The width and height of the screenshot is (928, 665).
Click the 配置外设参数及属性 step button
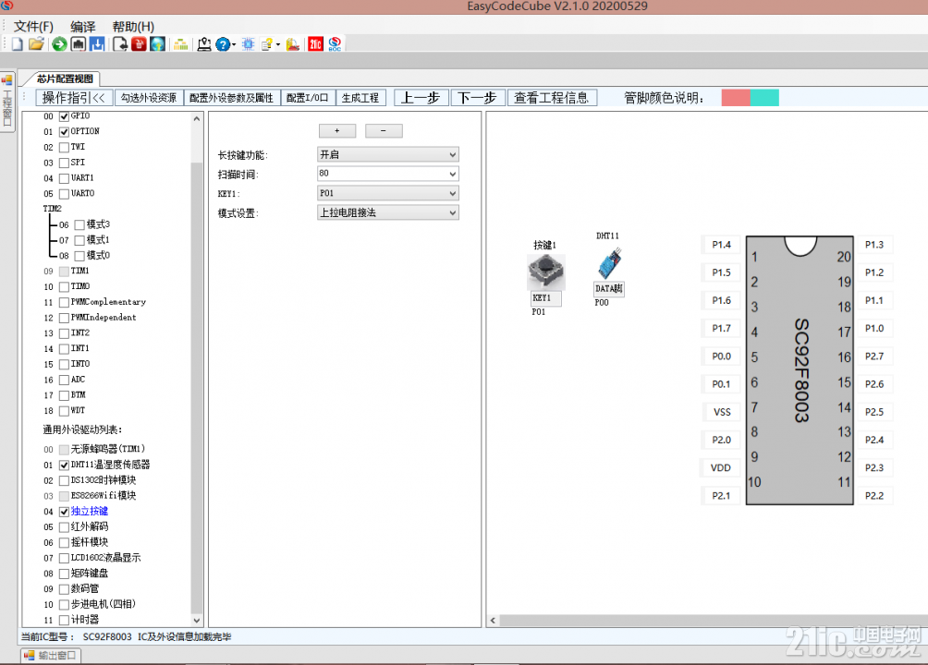(231, 98)
